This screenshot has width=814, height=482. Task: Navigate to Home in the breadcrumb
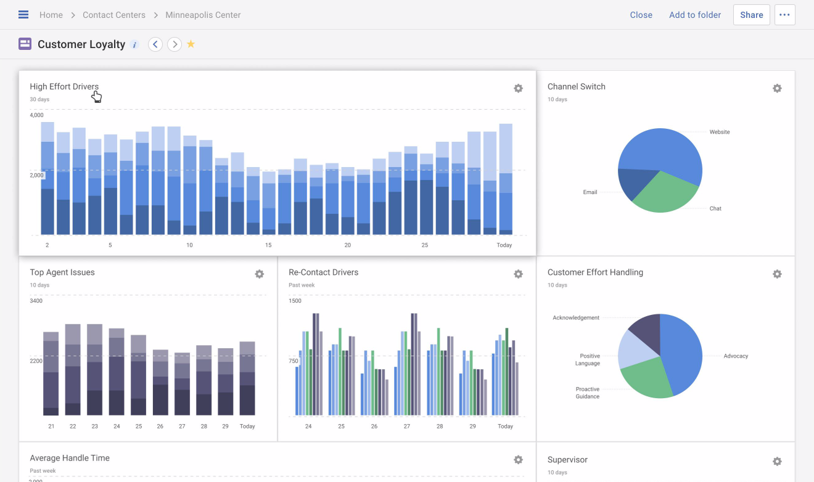pos(51,15)
